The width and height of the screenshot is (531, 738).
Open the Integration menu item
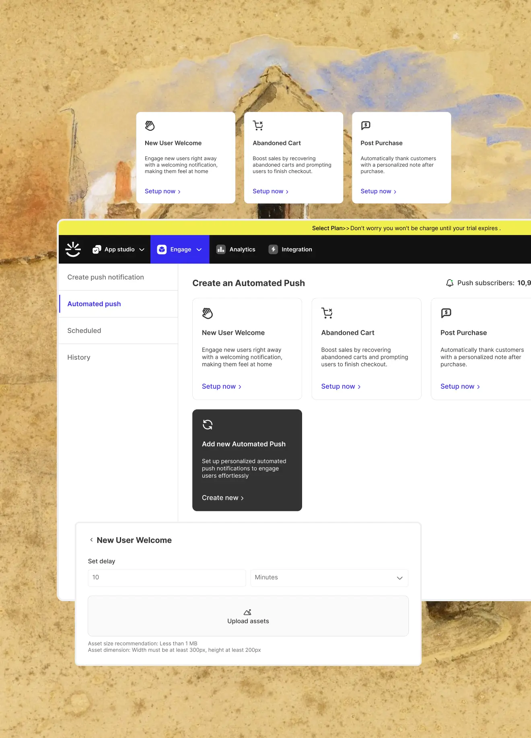pos(290,249)
